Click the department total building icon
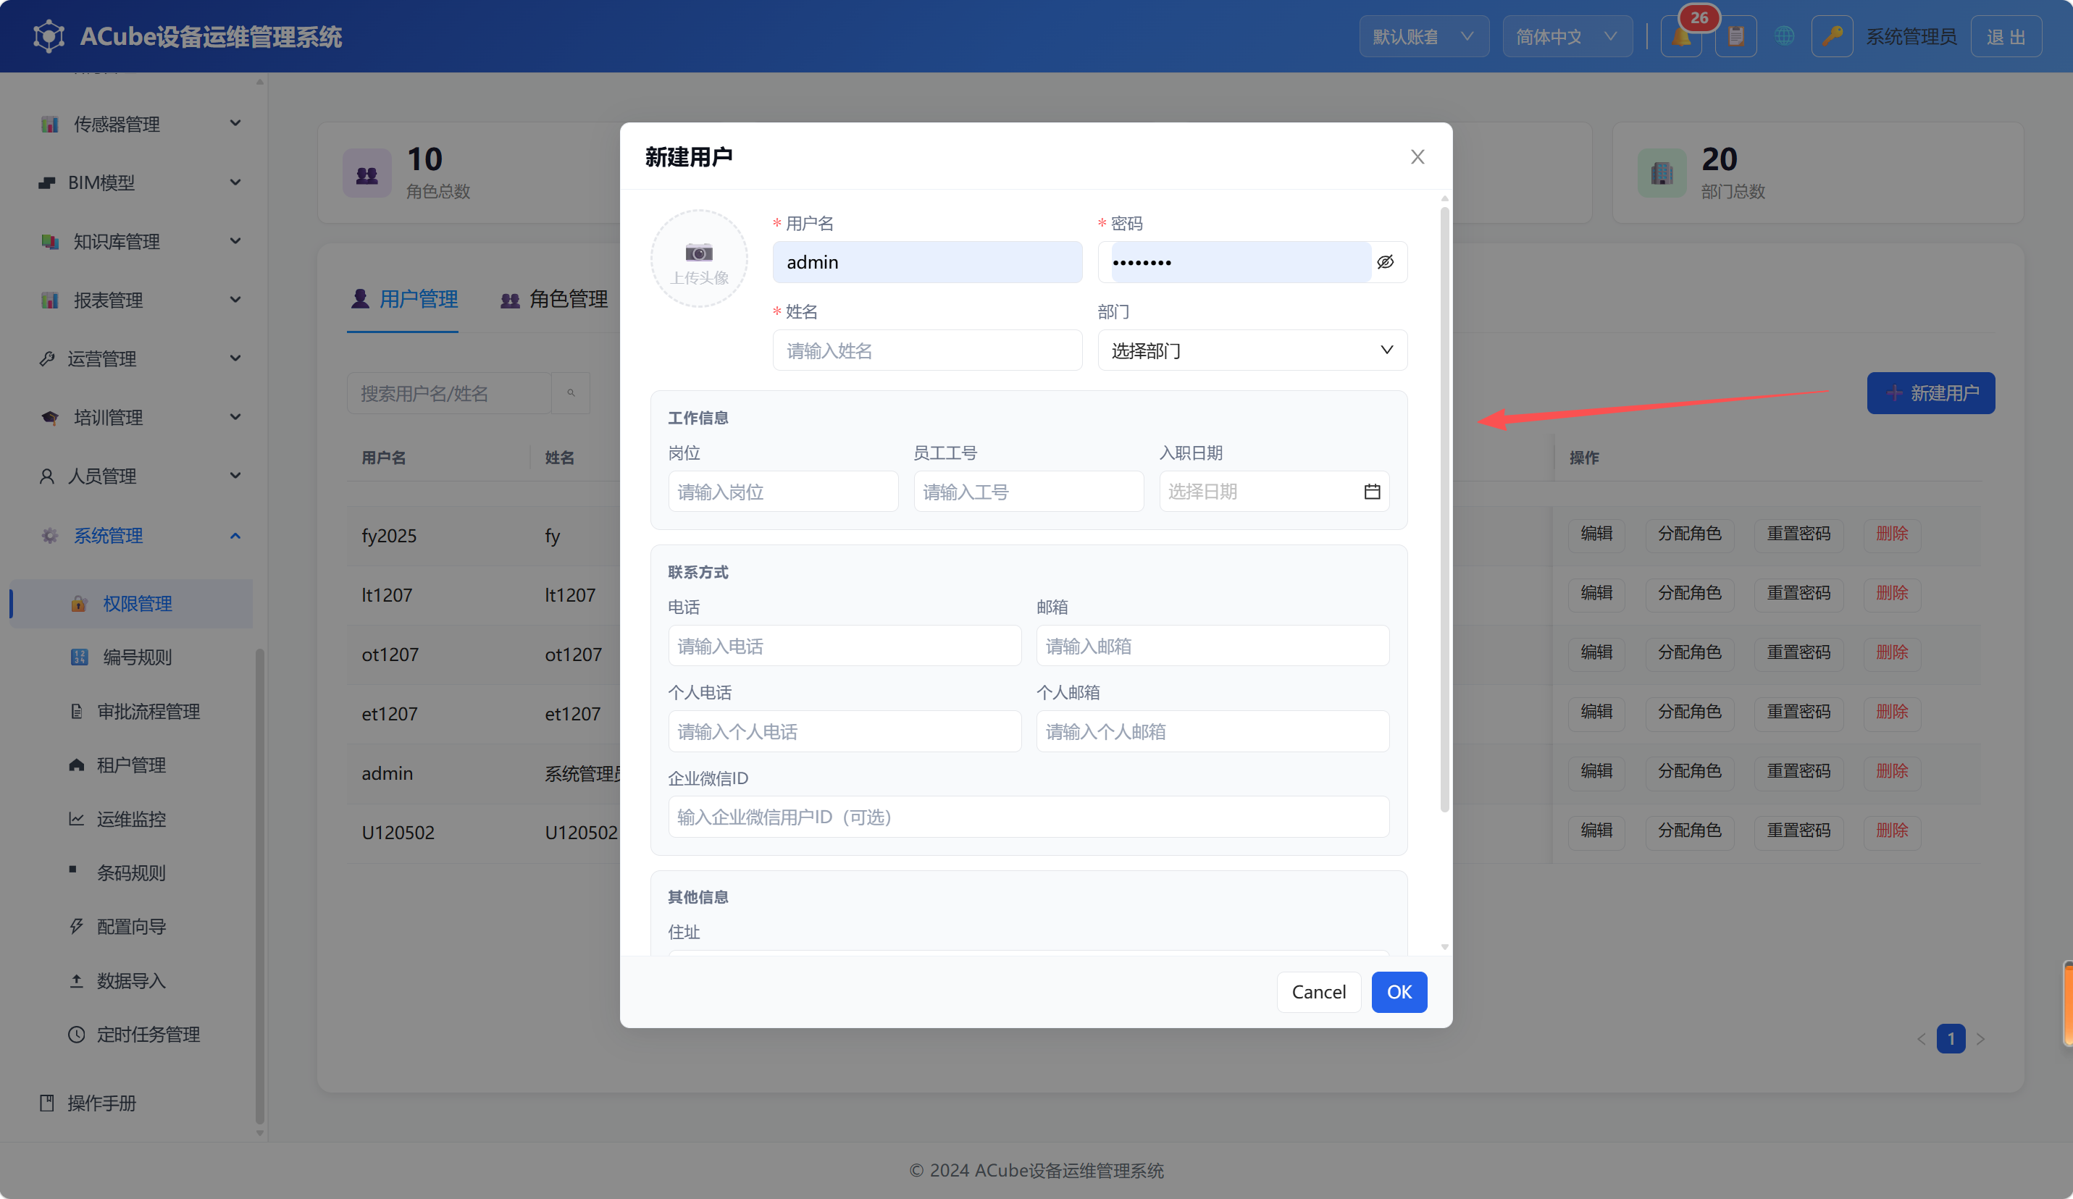The width and height of the screenshot is (2073, 1199). [1662, 174]
